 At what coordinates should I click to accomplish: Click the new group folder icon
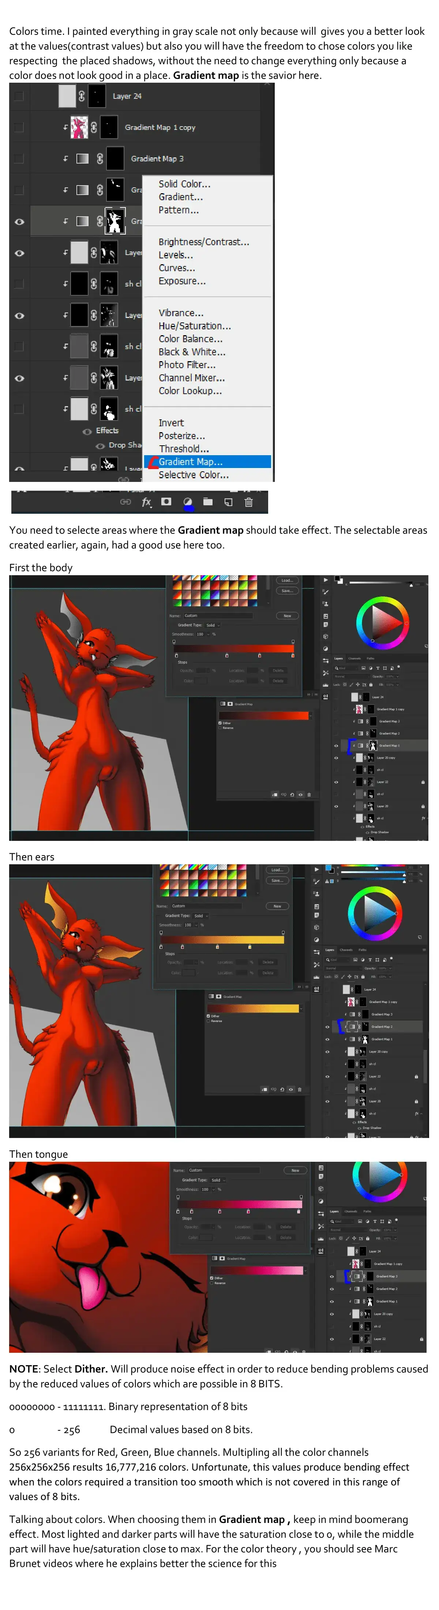208,502
